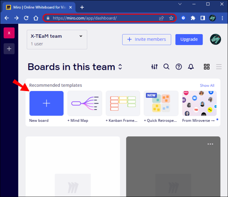Open the gray highlighted board card
228x197 pixels.
pos(173,167)
